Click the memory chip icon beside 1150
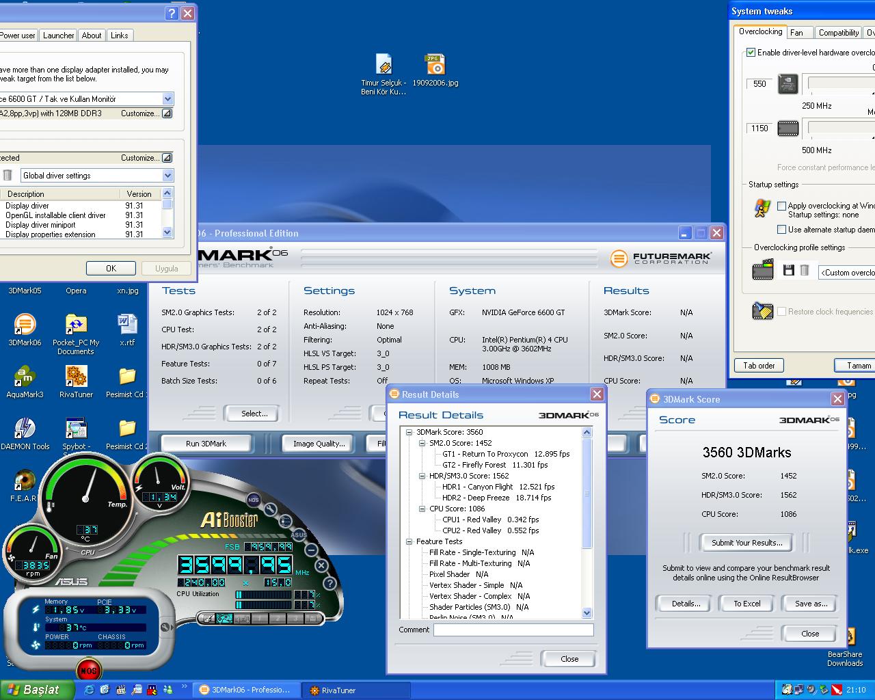This screenshot has height=700, width=875. point(788,128)
